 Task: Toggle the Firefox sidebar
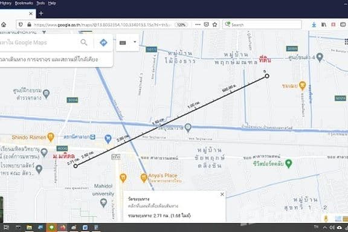coord(343,25)
